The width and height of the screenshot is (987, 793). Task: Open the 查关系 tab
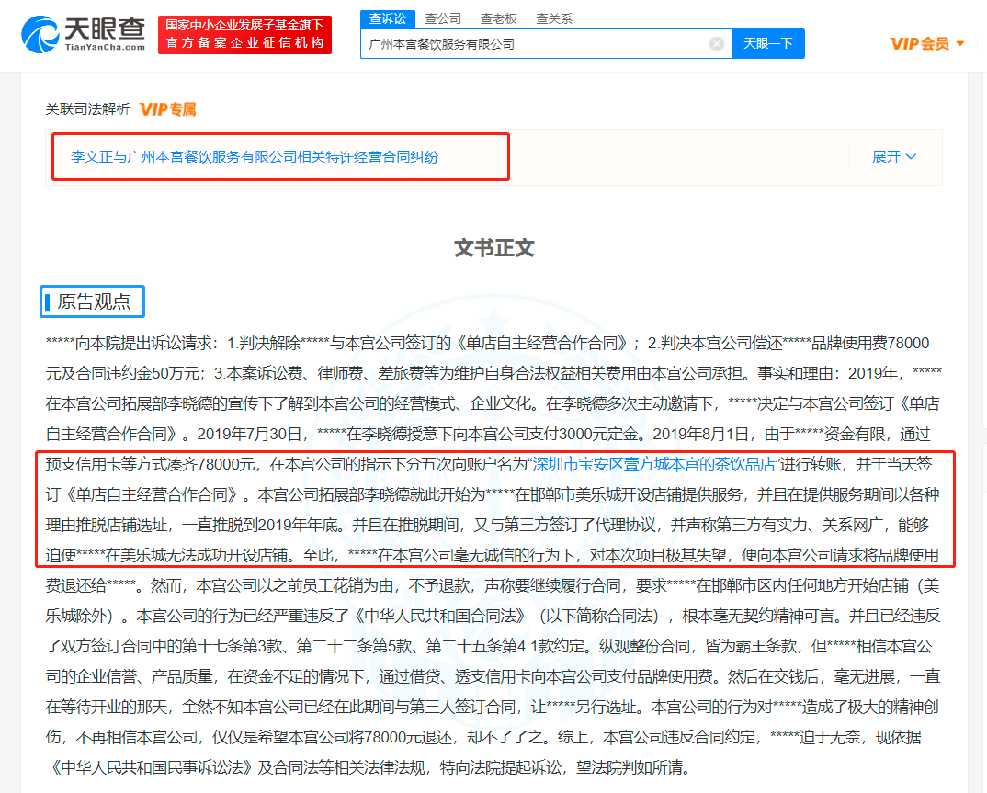coord(554,19)
